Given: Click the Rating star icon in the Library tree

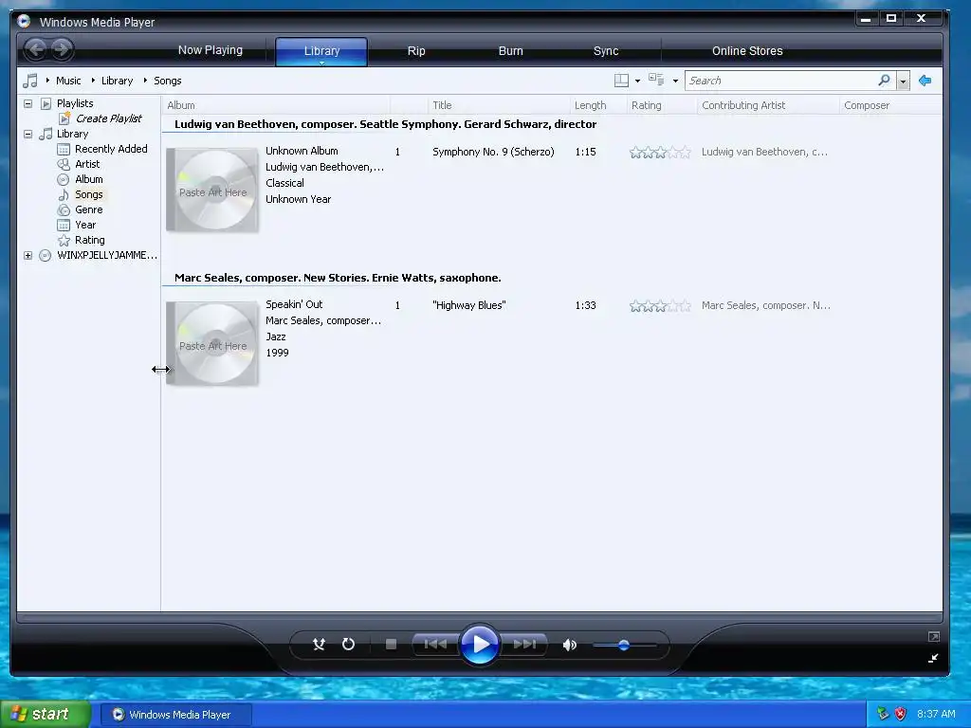Looking at the screenshot, I should point(64,240).
